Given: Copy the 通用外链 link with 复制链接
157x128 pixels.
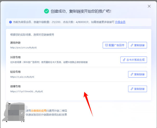Looking at the screenshot, I should click(138, 45).
